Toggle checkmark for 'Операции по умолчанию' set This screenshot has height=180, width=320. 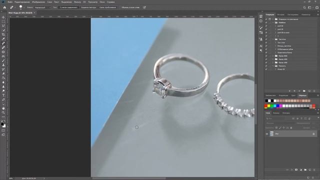pyautogui.click(x=266, y=19)
